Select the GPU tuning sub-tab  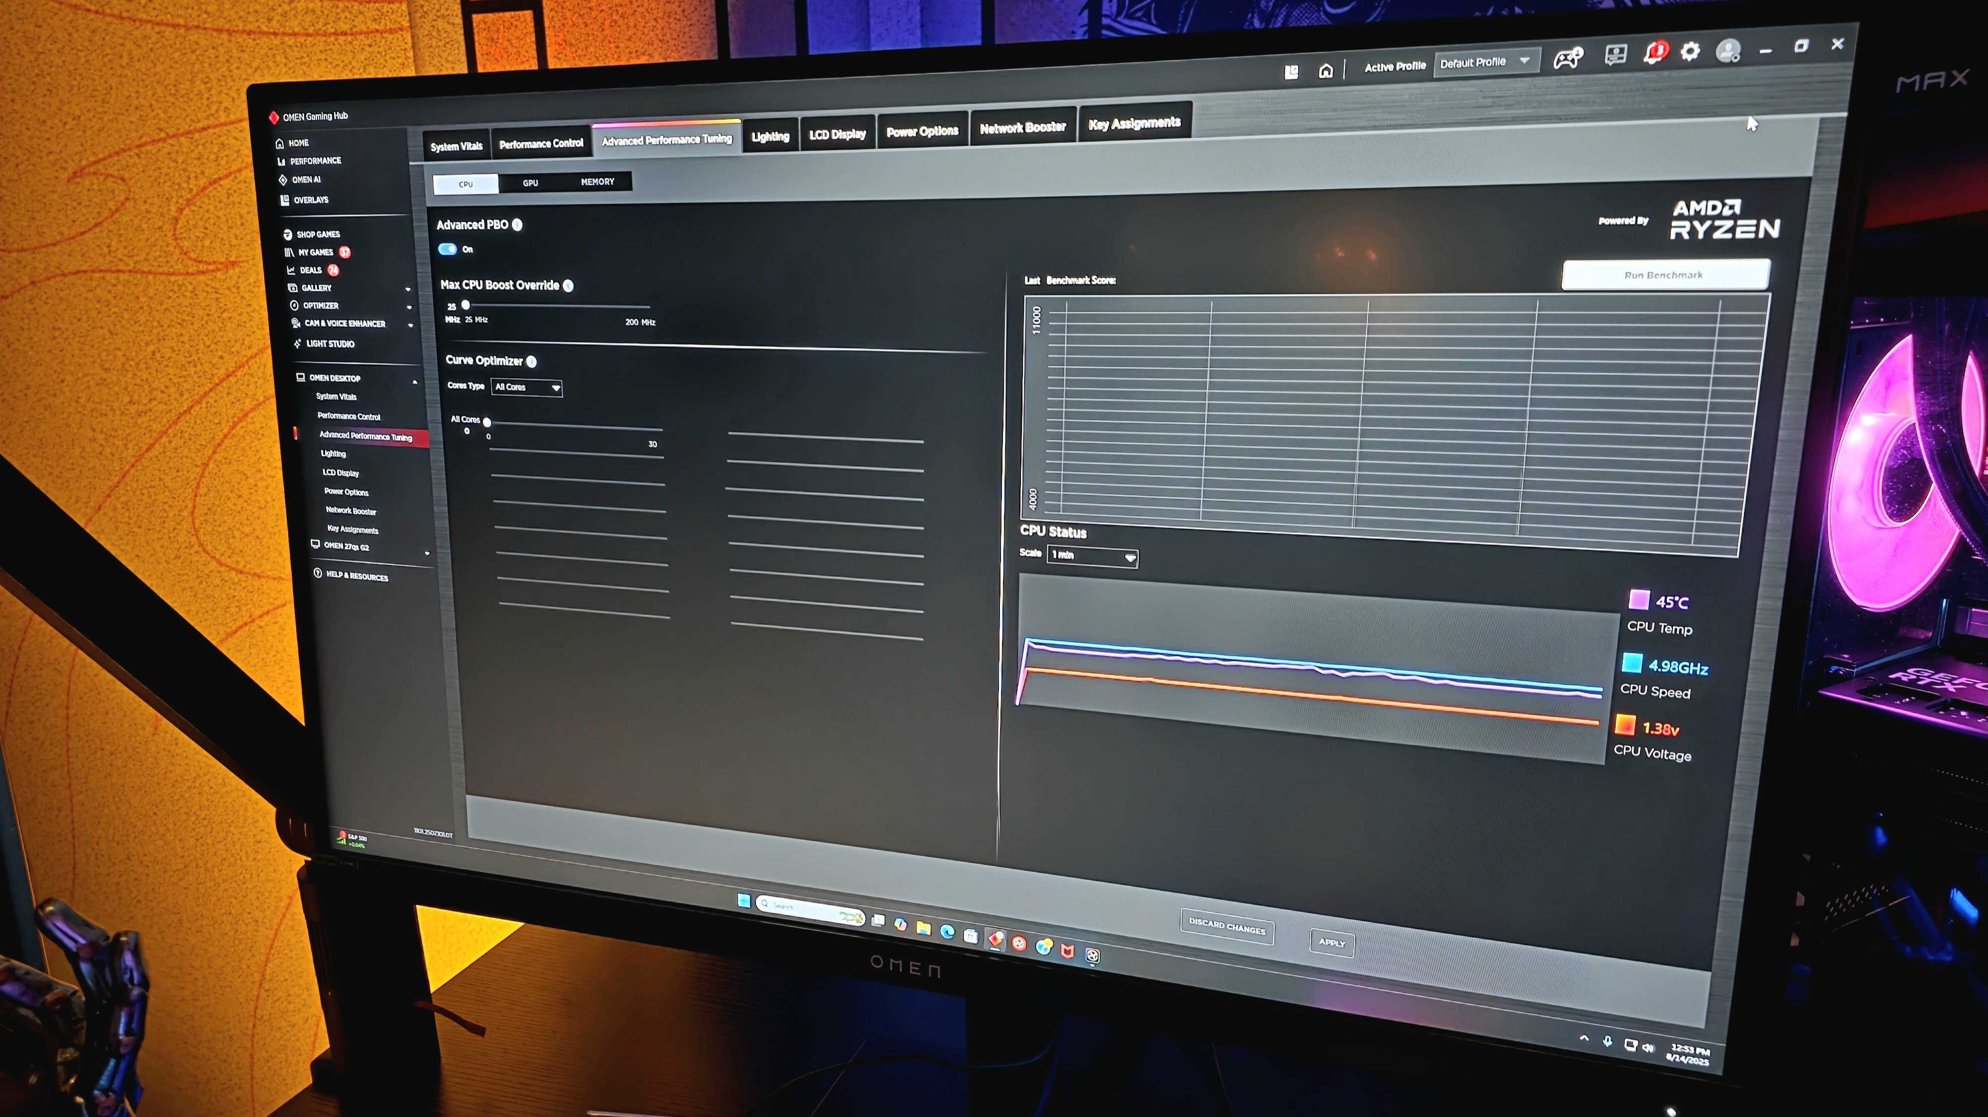(x=530, y=183)
